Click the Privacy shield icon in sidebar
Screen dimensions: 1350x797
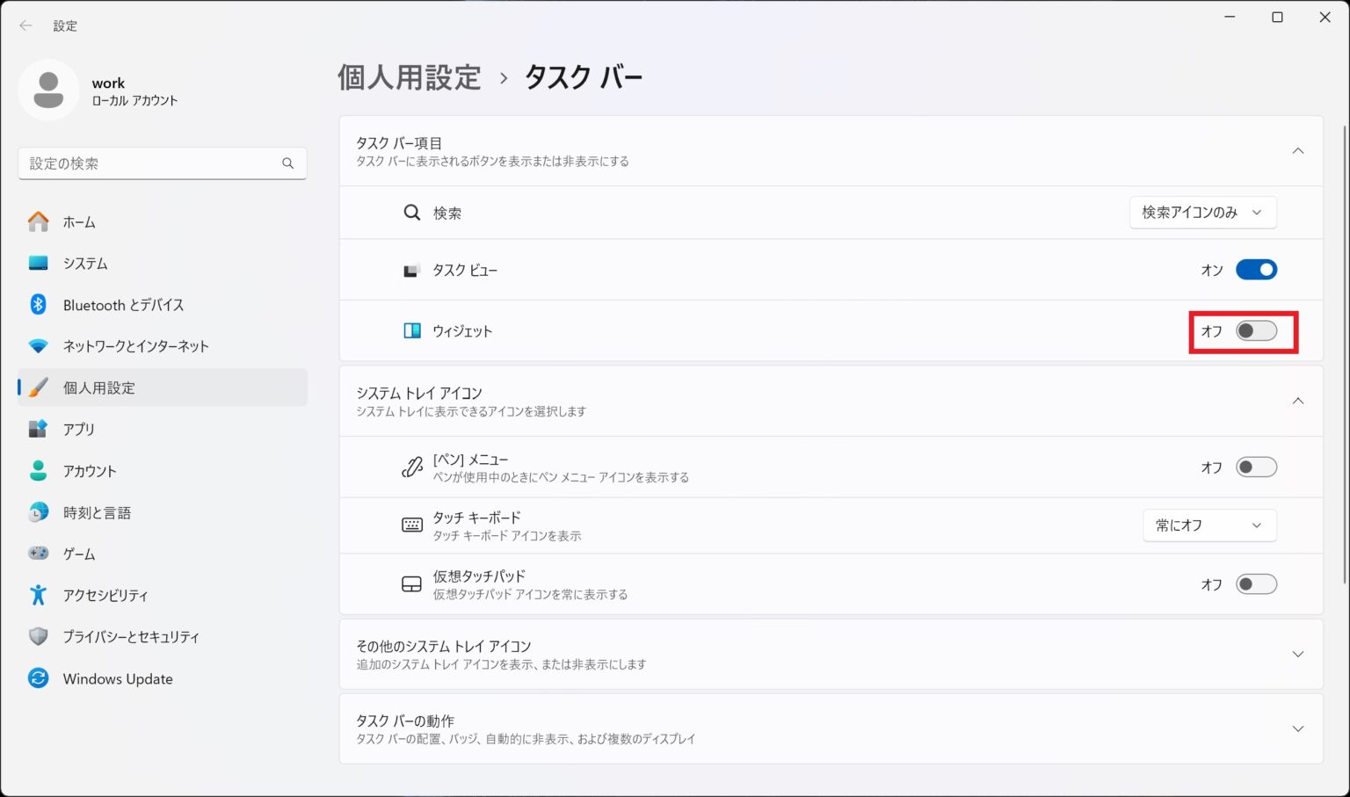(38, 636)
